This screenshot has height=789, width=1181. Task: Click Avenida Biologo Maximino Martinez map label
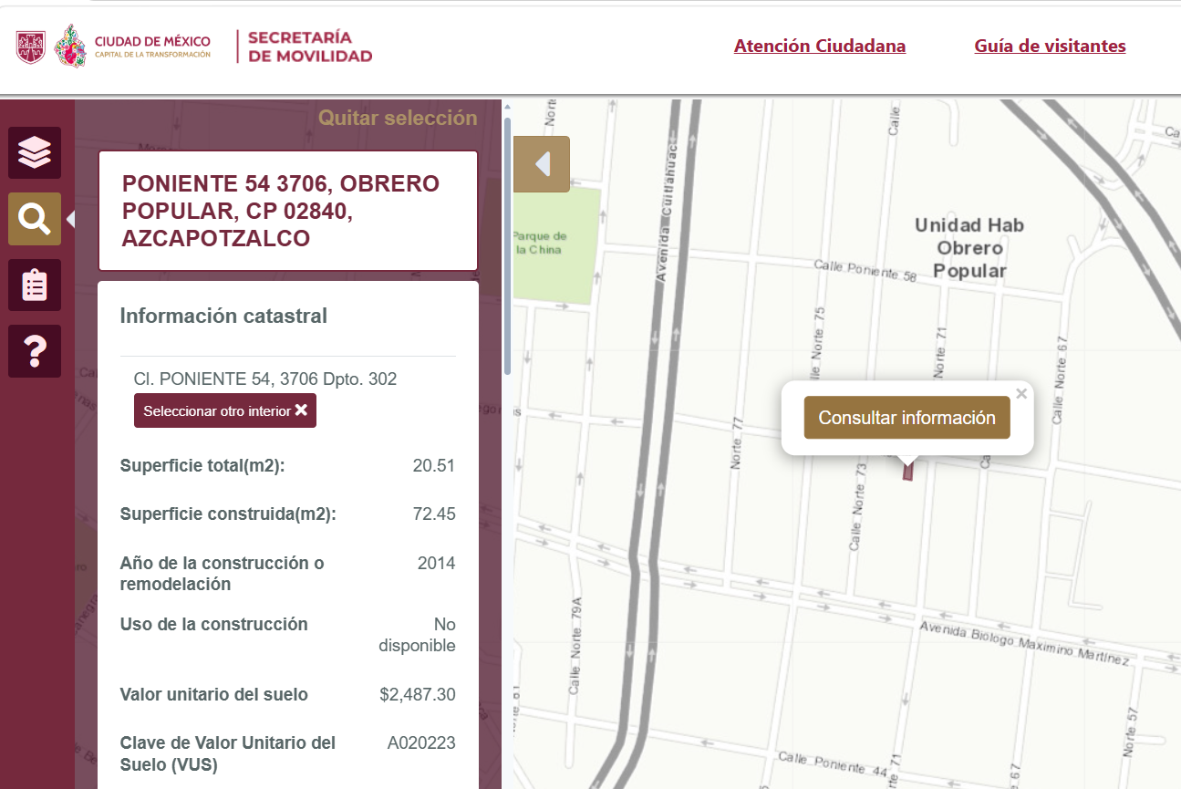click(x=1025, y=644)
